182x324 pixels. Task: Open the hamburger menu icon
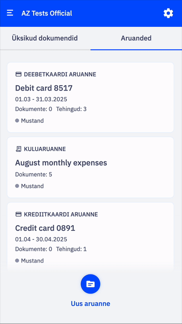coord(10,13)
